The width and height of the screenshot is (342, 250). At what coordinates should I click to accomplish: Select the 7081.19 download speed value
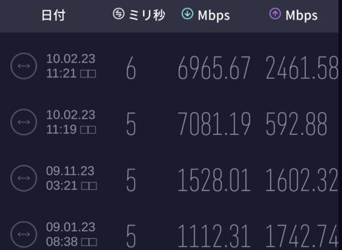(214, 124)
